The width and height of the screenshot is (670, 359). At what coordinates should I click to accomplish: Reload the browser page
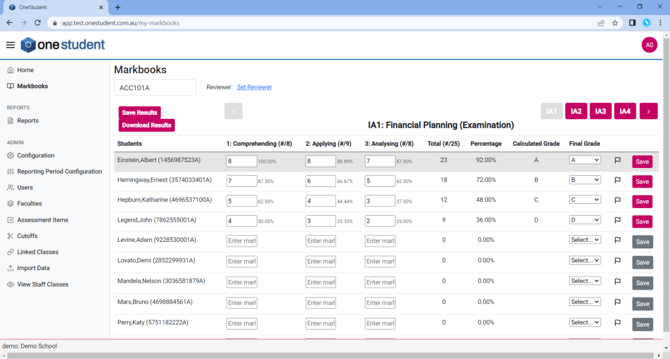[x=37, y=23]
